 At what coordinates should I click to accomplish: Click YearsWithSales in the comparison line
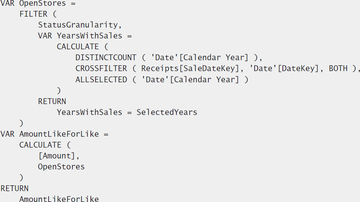[x=89, y=112]
